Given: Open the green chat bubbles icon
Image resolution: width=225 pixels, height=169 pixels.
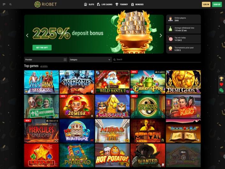Looking at the screenshot, I should [221, 90].
